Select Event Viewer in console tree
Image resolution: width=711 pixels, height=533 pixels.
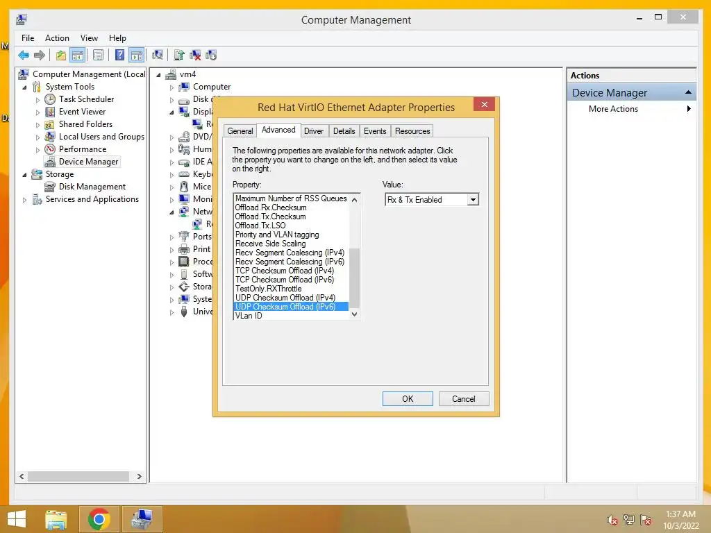[x=82, y=112]
